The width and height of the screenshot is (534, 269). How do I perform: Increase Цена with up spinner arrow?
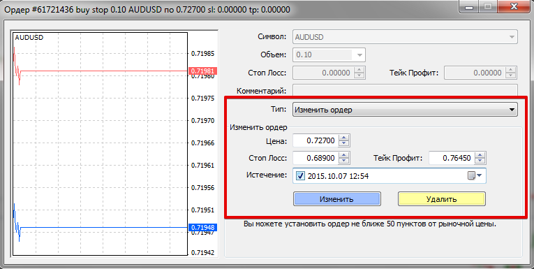click(x=344, y=138)
